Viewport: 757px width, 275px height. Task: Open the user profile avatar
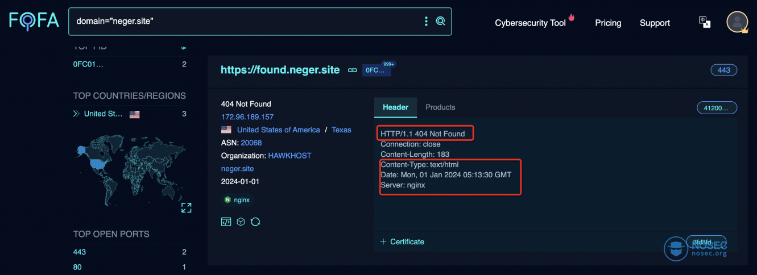click(x=737, y=22)
